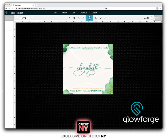Click the Glowforge logo in the app header
Screen dimensions: 167x139
6,13
